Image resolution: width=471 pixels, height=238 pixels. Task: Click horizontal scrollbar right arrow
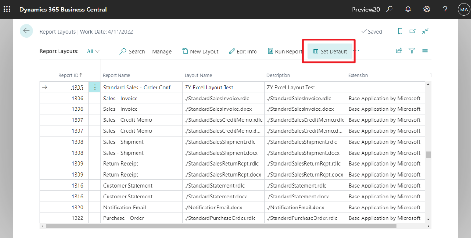tap(428, 226)
